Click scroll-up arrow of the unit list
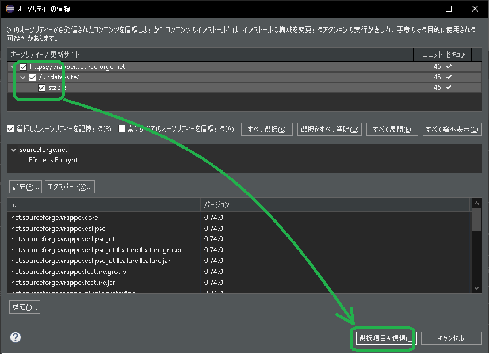 (476, 203)
